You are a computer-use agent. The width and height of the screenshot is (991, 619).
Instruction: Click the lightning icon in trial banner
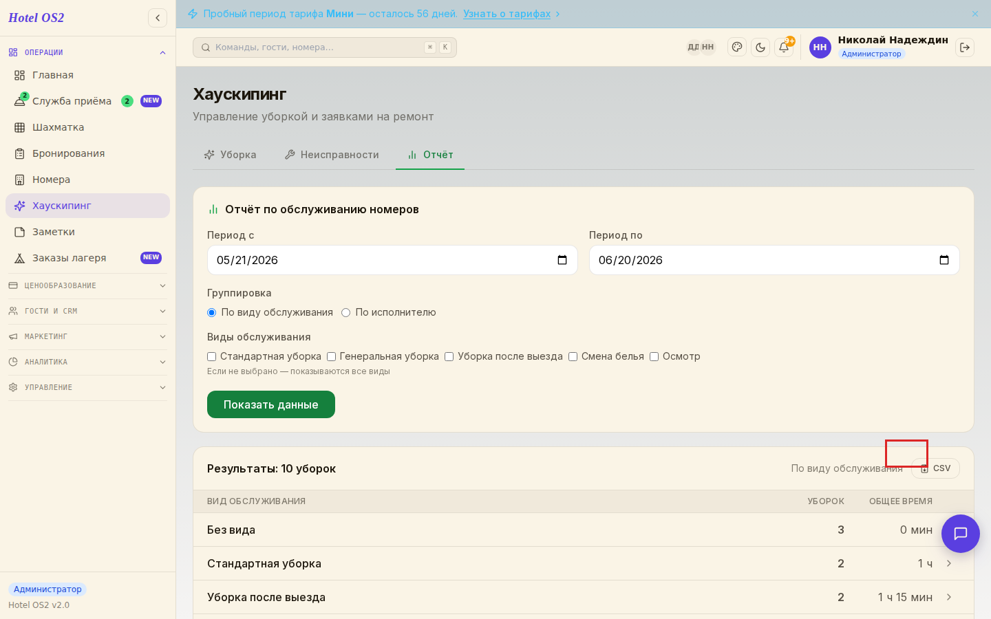coord(193,14)
